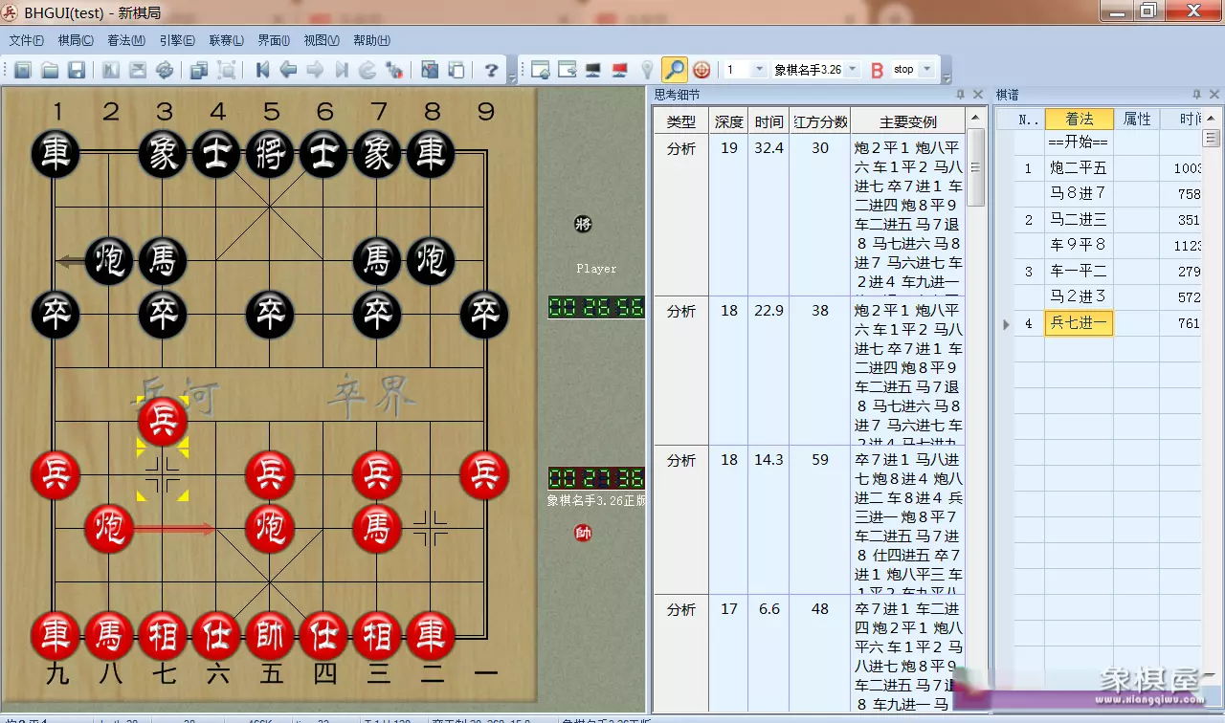The height and width of the screenshot is (723, 1225).
Task: Select move 马二进三 in the move list
Action: pos(1079,220)
